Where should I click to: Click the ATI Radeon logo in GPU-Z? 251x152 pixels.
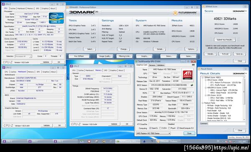pos(187,75)
